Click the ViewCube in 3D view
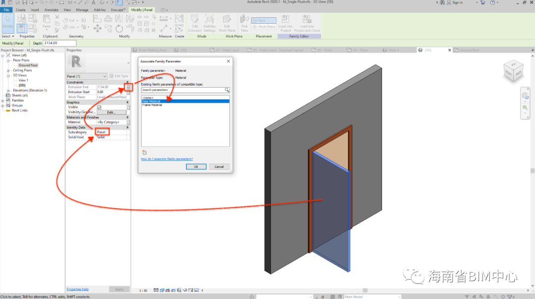This screenshot has width=535, height=299. tap(512, 70)
